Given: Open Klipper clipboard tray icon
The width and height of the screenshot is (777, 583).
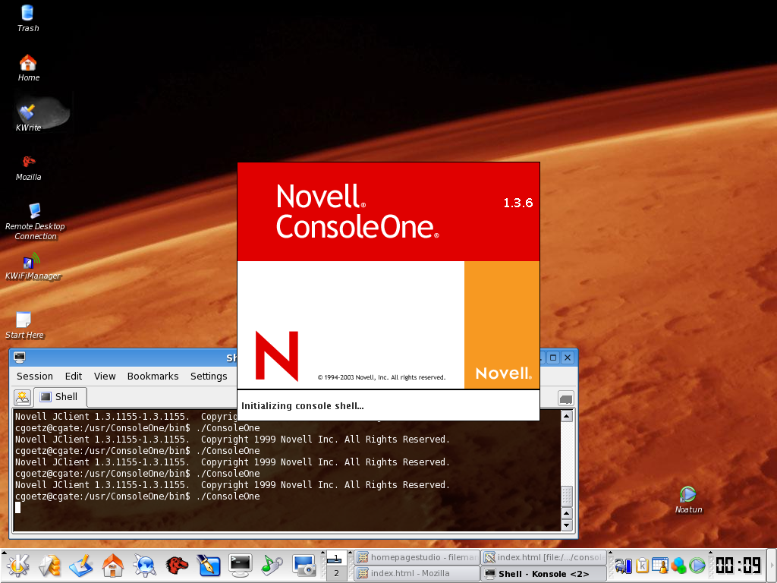Looking at the screenshot, I should [642, 566].
